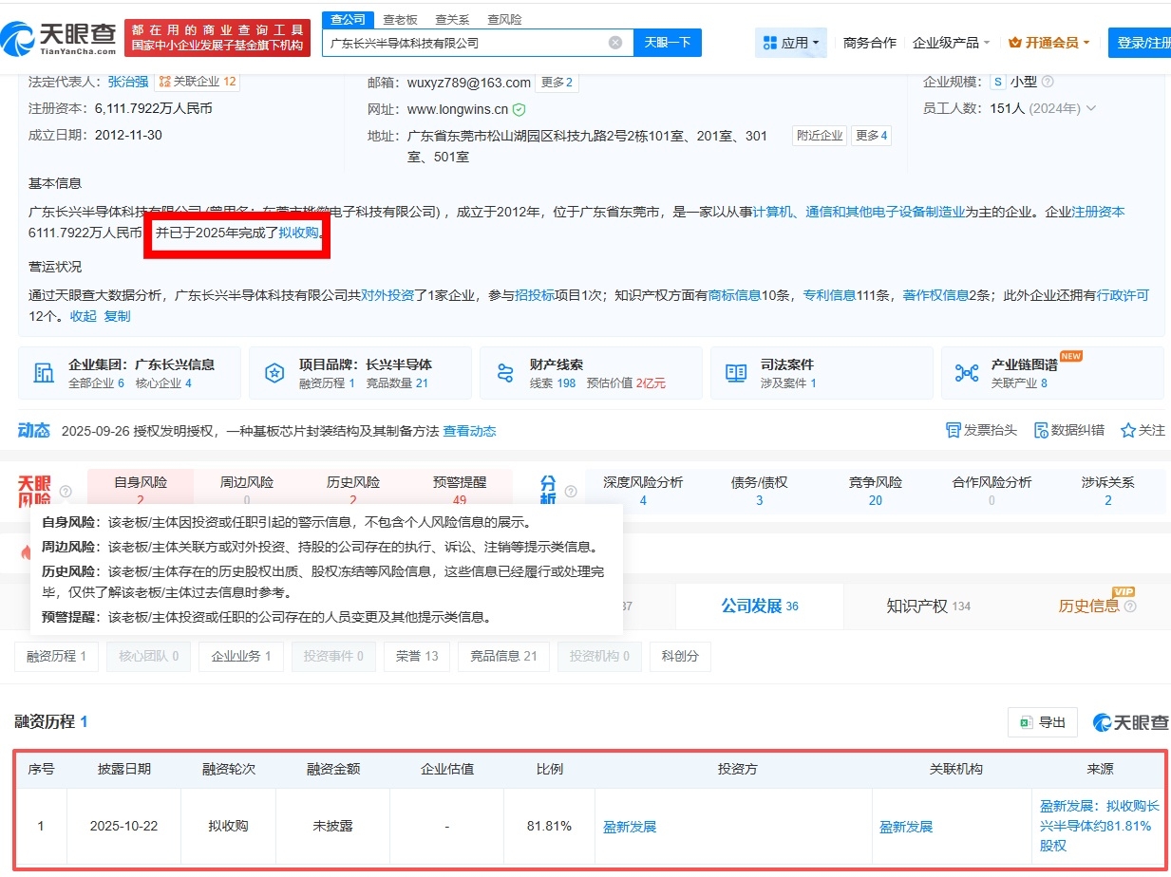Click the Excel icon on the 导出 button
Screen dimensions: 1171x877
click(1026, 722)
